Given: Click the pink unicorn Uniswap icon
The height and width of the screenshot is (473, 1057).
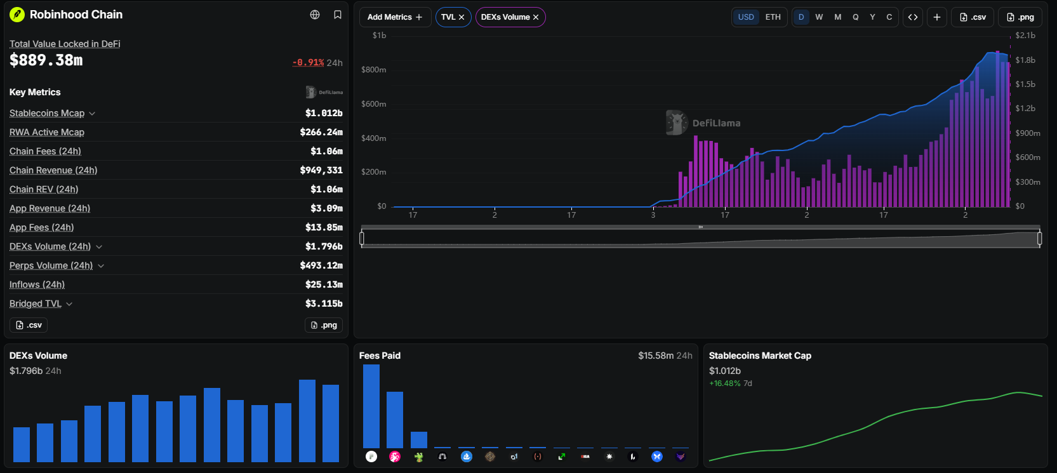Looking at the screenshot, I should coord(395,456).
